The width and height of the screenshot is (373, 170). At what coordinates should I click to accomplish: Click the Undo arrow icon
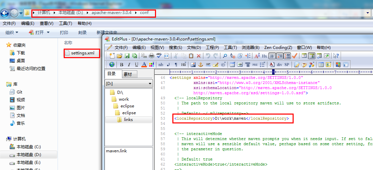(x=208, y=56)
